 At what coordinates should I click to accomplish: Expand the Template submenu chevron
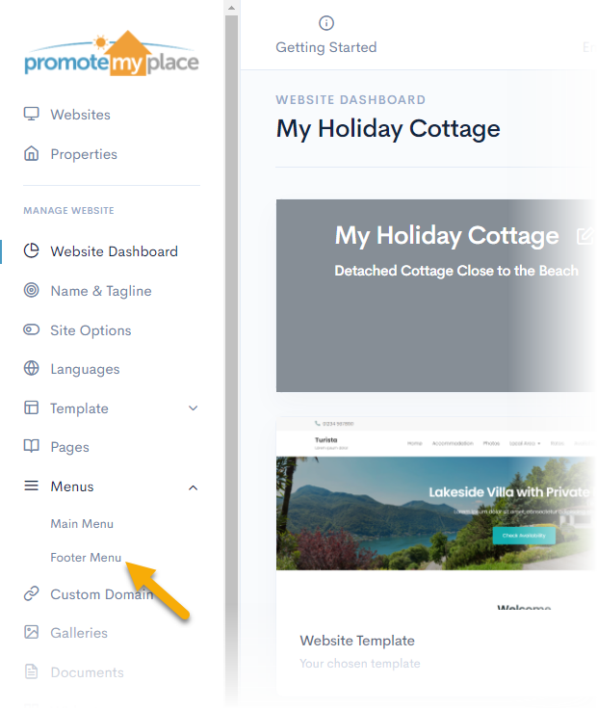pyautogui.click(x=193, y=408)
